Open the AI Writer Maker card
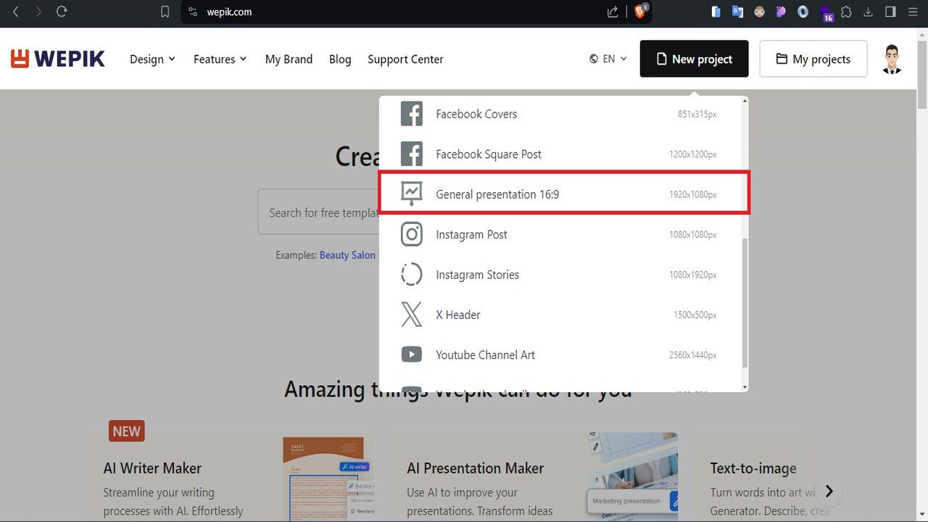The width and height of the screenshot is (928, 522). tap(231, 477)
